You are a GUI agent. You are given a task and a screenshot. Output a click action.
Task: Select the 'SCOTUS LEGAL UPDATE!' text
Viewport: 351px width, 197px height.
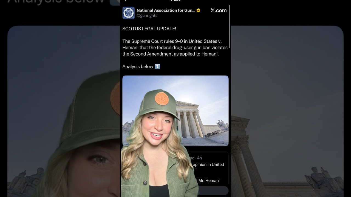[x=149, y=29]
